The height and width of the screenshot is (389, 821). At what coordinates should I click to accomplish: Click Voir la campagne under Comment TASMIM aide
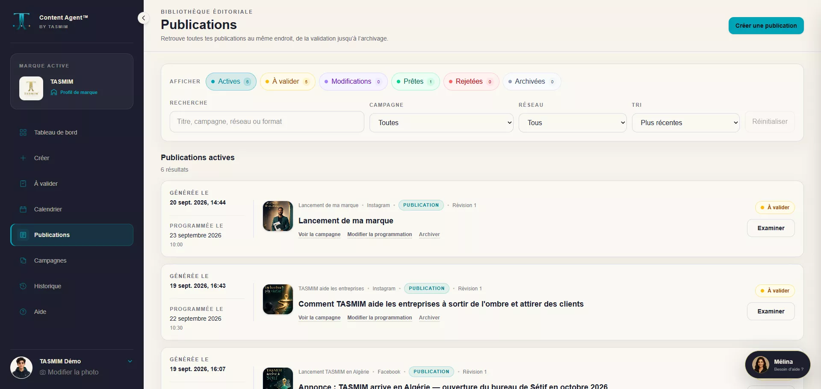(319, 318)
